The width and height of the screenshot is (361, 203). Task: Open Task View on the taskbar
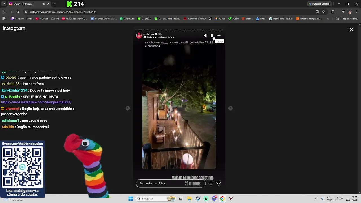[x=180, y=198]
